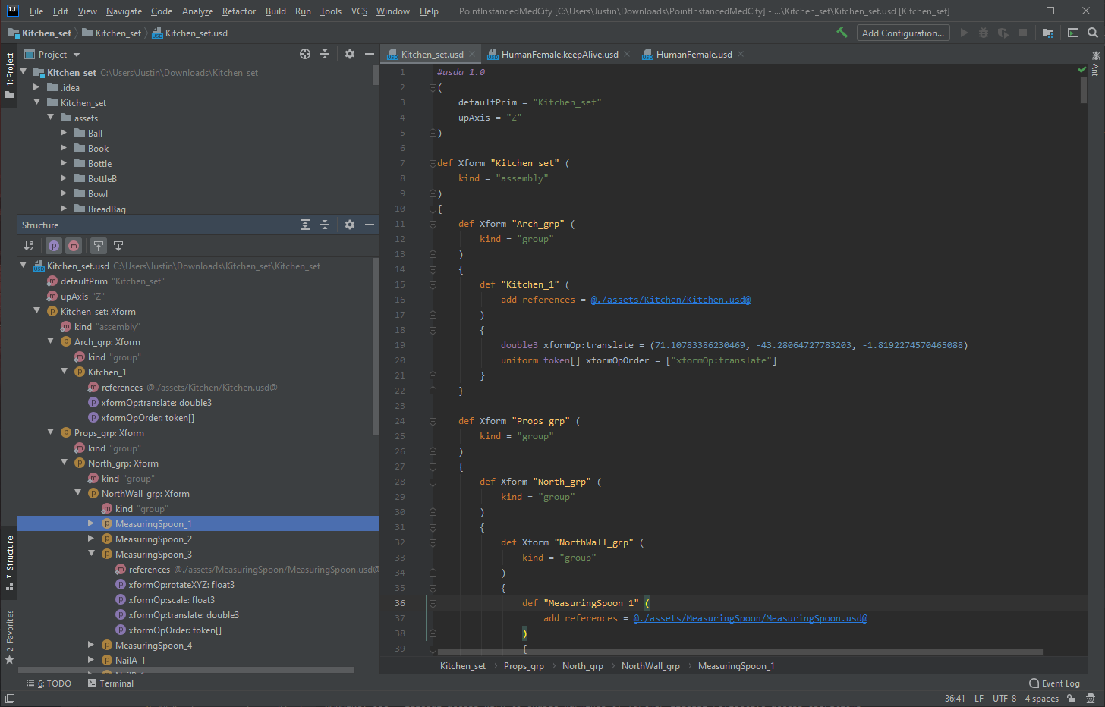Viewport: 1105px width, 707px height.
Task: Click the Structure panel settings gear
Action: click(x=350, y=225)
